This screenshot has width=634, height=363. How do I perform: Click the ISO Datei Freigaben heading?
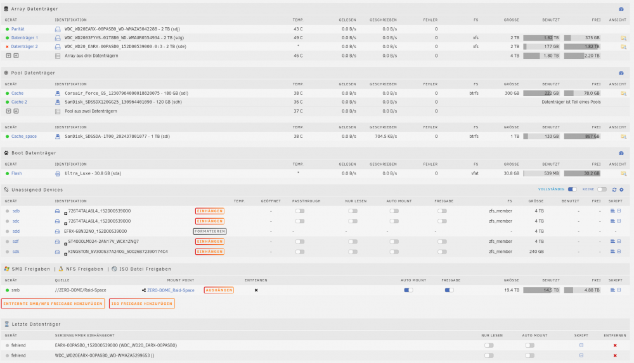(145, 269)
